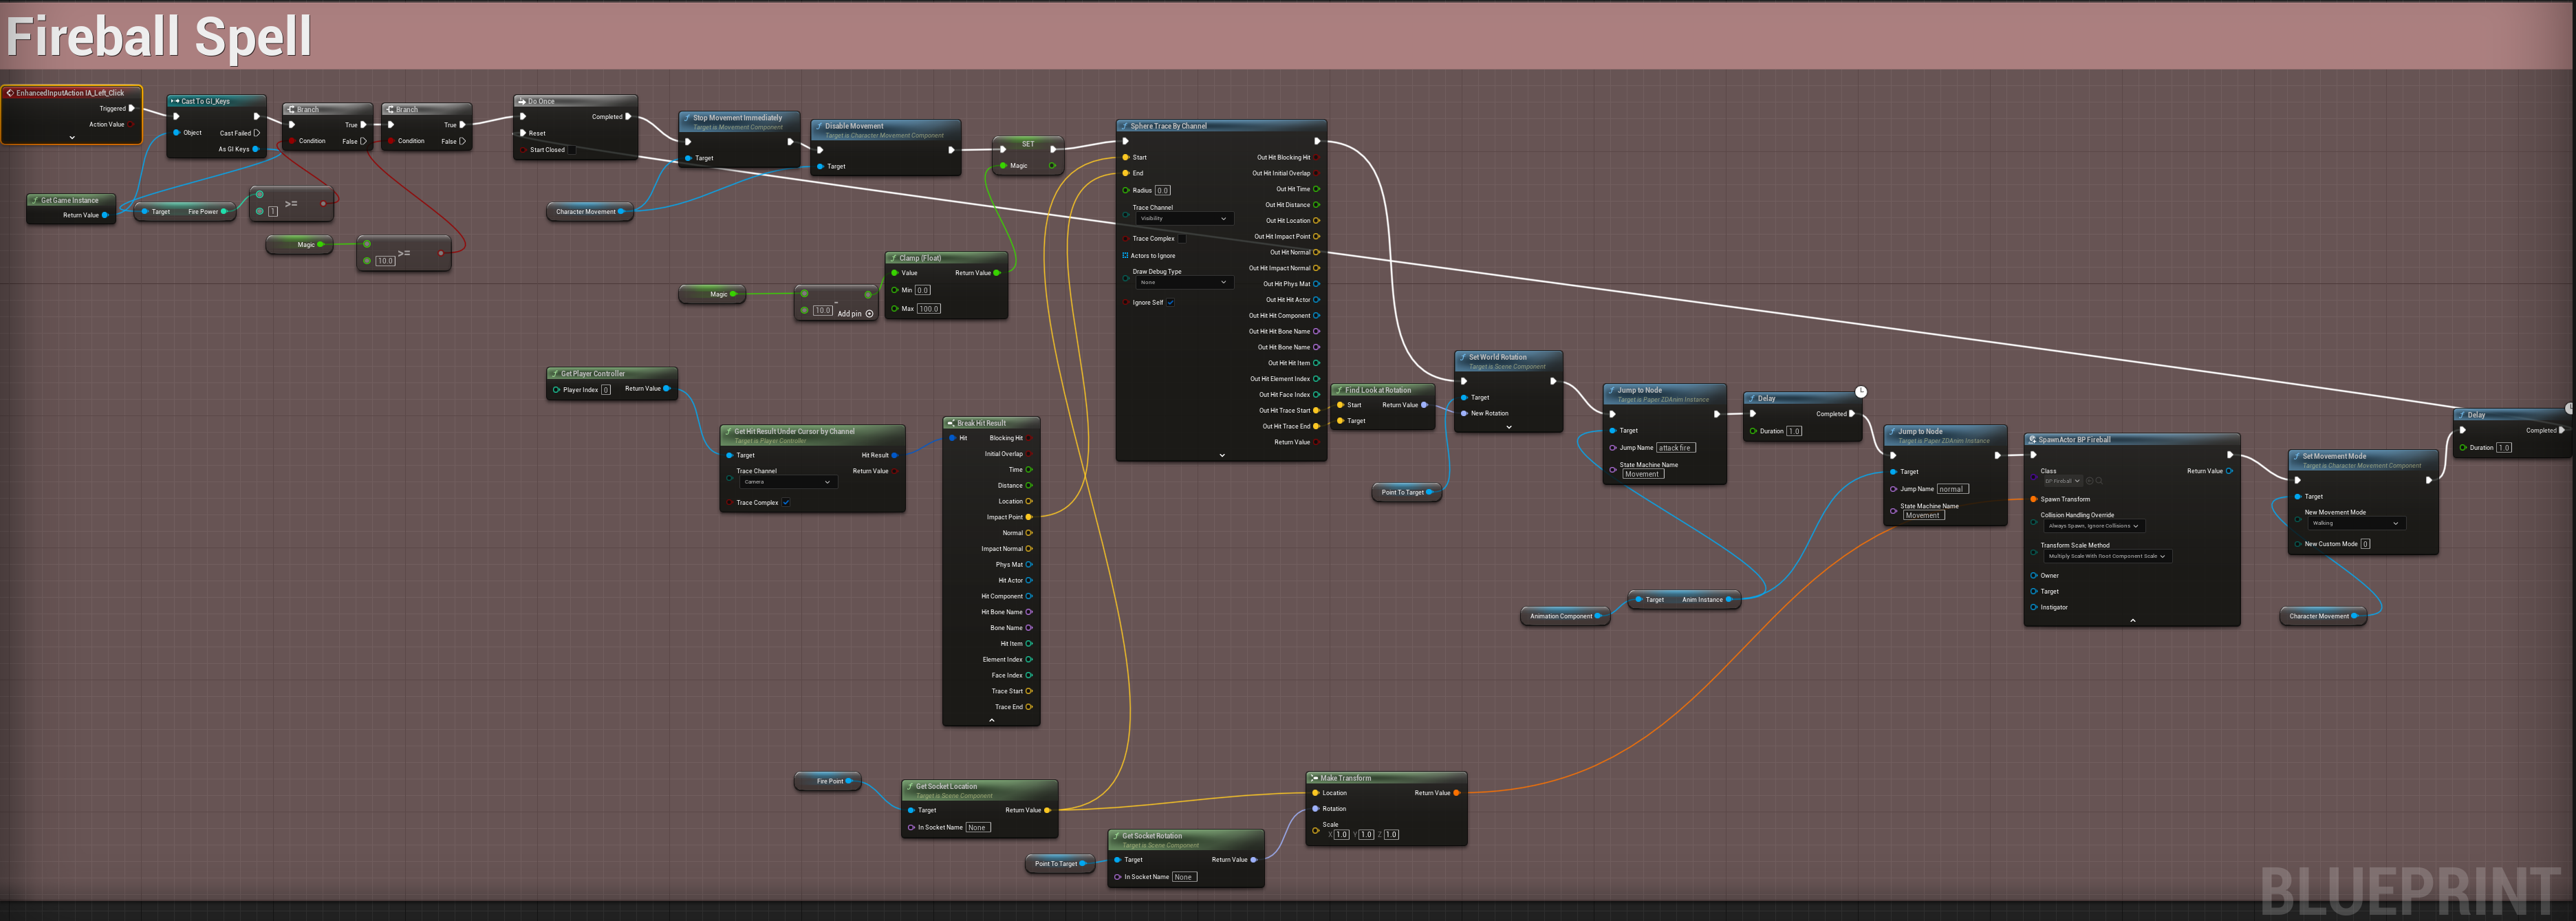The image size is (2576, 921).
Task: Click the browse-to-asset magnifier beside BP Fireball class
Action: coord(2099,481)
